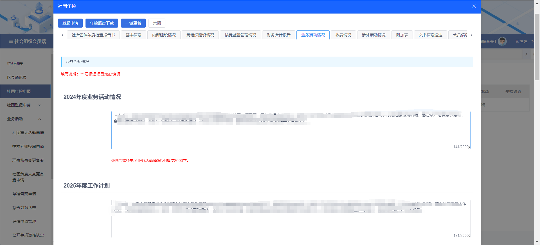Close the 社团年检 dialog with X icon
Viewport: 540px width, 245px height.
pyautogui.click(x=474, y=6)
